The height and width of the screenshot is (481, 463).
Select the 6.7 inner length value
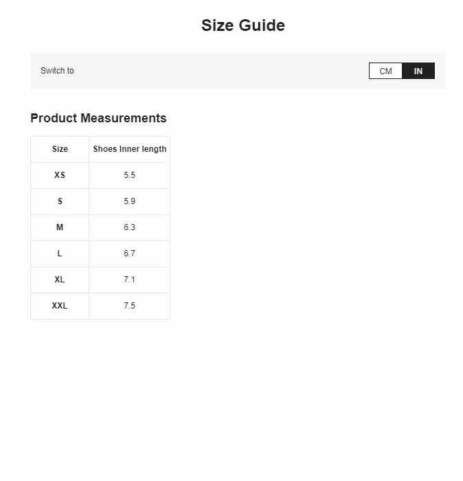(130, 254)
